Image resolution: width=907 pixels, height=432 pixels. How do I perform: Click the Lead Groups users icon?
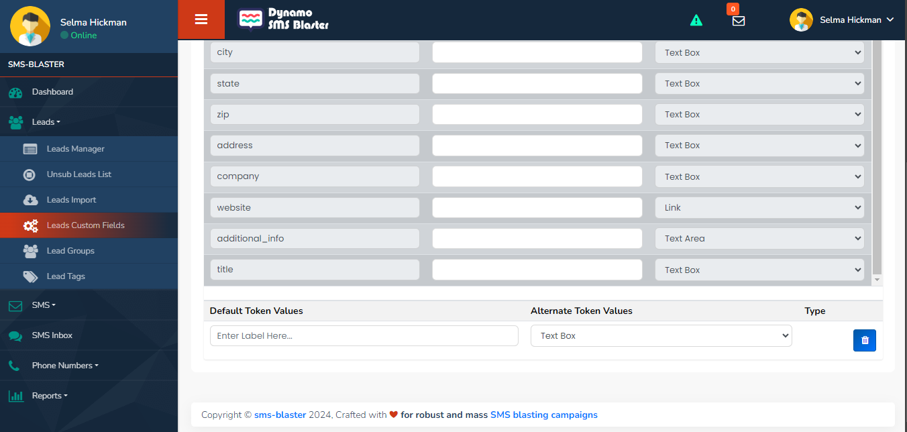pos(30,251)
